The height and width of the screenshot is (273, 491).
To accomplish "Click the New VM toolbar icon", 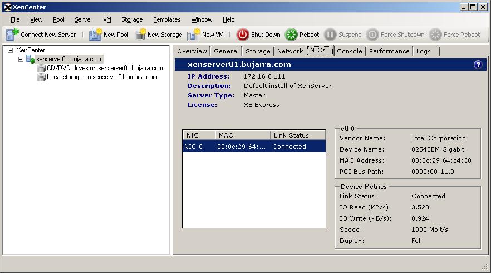I will [194, 35].
